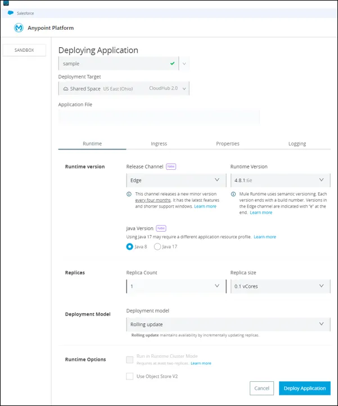Click the Salesforce label text
This screenshot has height=406, width=338.
point(25,13)
